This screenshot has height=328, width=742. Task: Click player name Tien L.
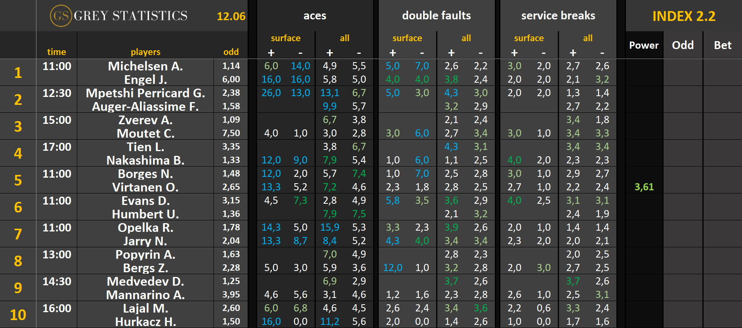coord(145,147)
